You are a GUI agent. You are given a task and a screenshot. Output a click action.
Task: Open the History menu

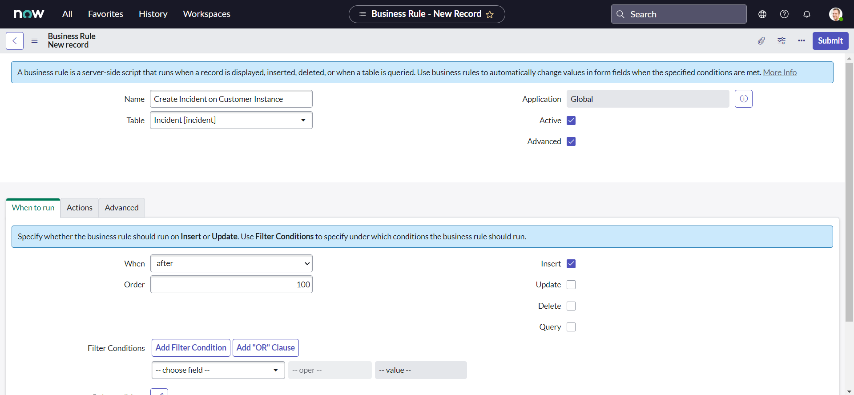[x=153, y=14]
